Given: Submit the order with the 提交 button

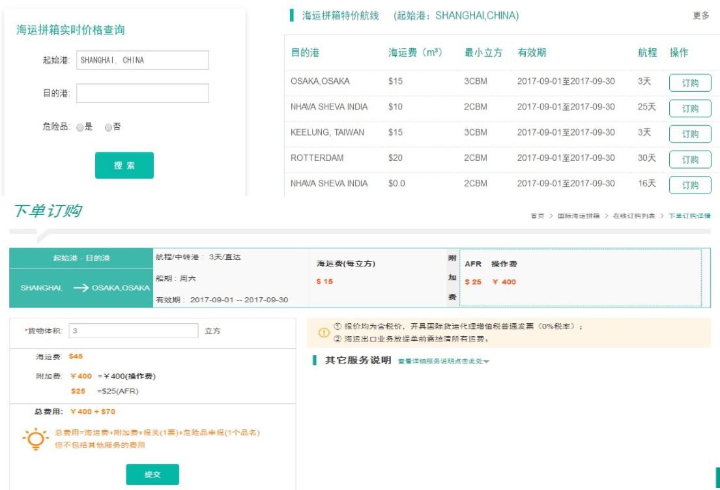Looking at the screenshot, I should [152, 474].
